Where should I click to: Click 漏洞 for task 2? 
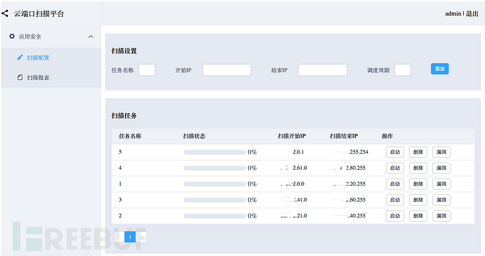(x=441, y=216)
